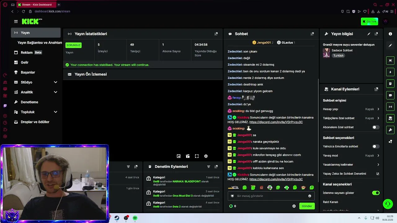Viewport: 397px width, 223px height.
Task: Open Takipçilere özel sohbet options
Action: pyautogui.click(x=351, y=118)
